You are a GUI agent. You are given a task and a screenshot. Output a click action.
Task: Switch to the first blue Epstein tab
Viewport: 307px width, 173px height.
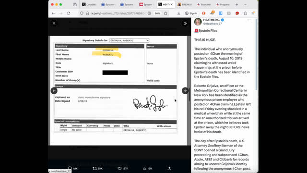108,4
